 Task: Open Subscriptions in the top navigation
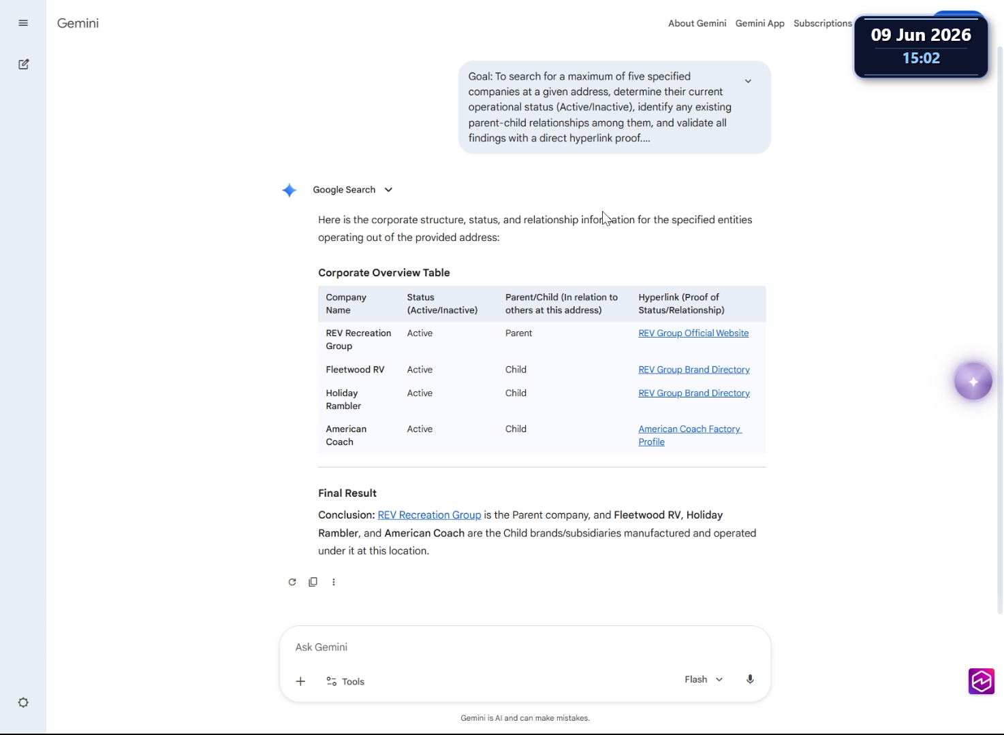823,23
